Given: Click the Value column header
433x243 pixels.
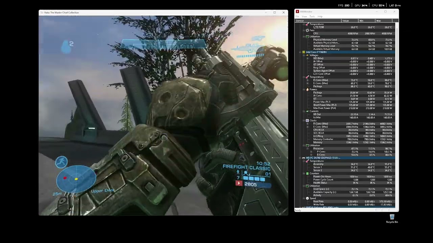Looking at the screenshot, I should 350,21.
